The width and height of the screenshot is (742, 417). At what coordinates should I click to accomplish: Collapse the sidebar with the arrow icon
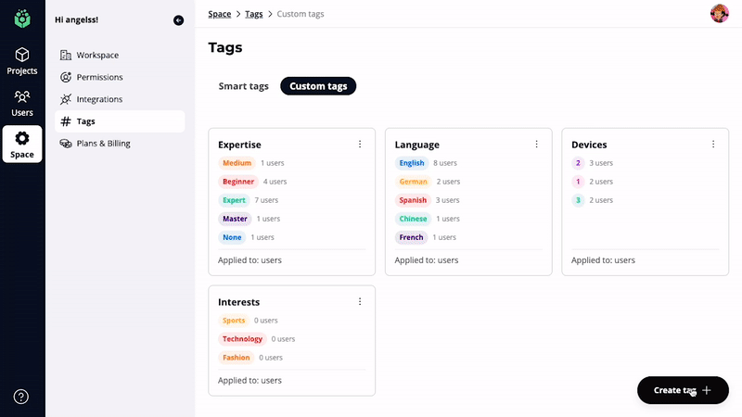(178, 20)
